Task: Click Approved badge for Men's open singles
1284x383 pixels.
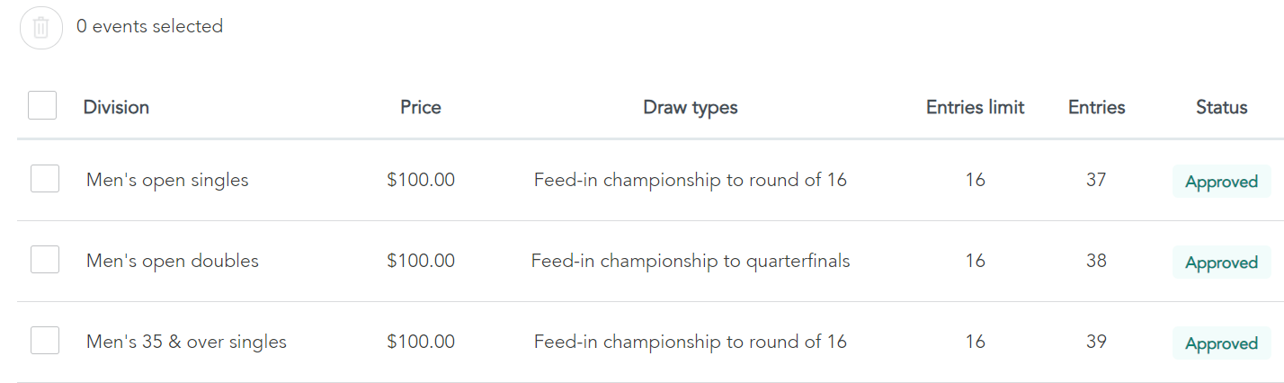Action: click(x=1222, y=182)
